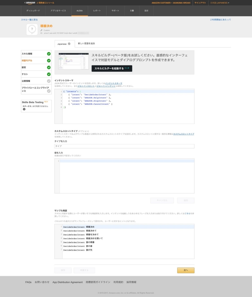This screenshot has height=297, width=252.
Task: Click the AMAZON.HelpIntent schema line
Action: [90, 98]
